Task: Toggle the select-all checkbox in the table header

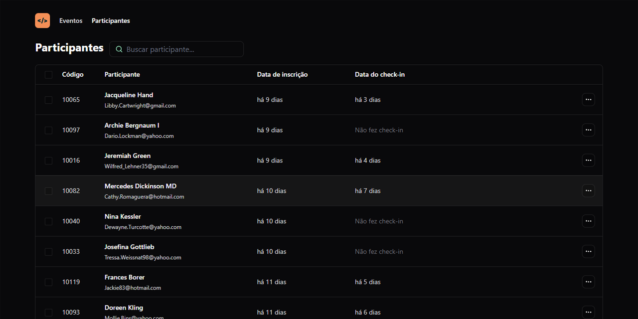Action: coord(48,75)
